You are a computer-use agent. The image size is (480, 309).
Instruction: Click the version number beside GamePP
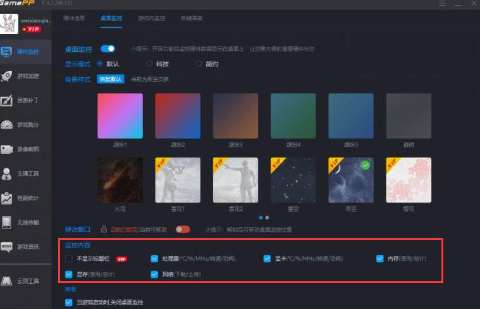point(57,3)
